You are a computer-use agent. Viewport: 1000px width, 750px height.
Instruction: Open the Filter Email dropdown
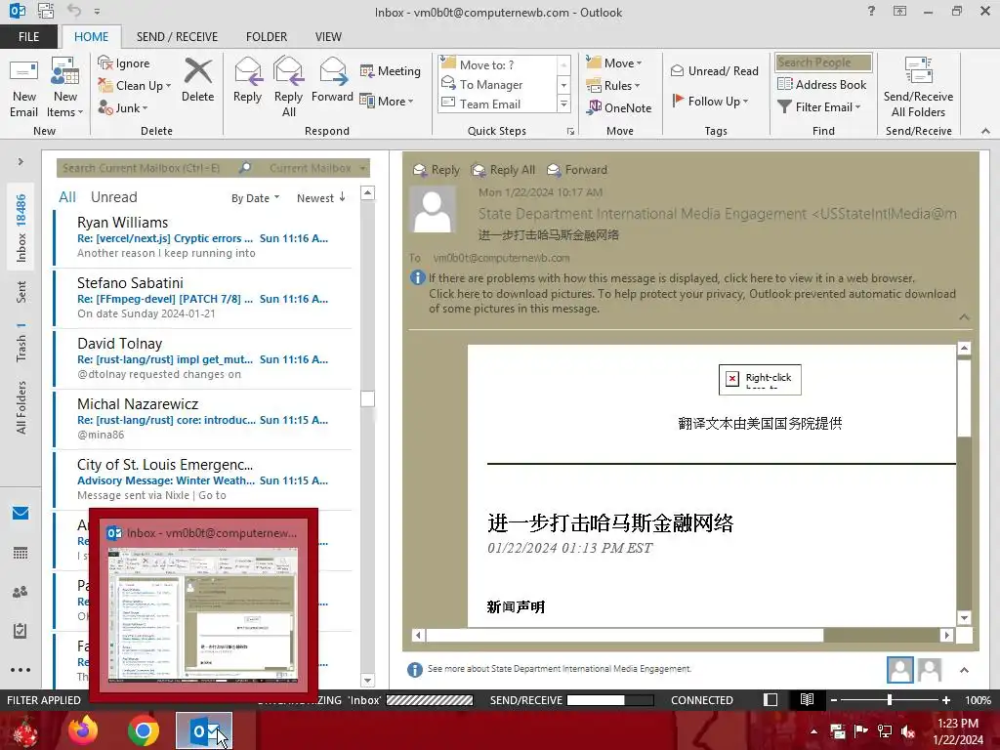[819, 107]
